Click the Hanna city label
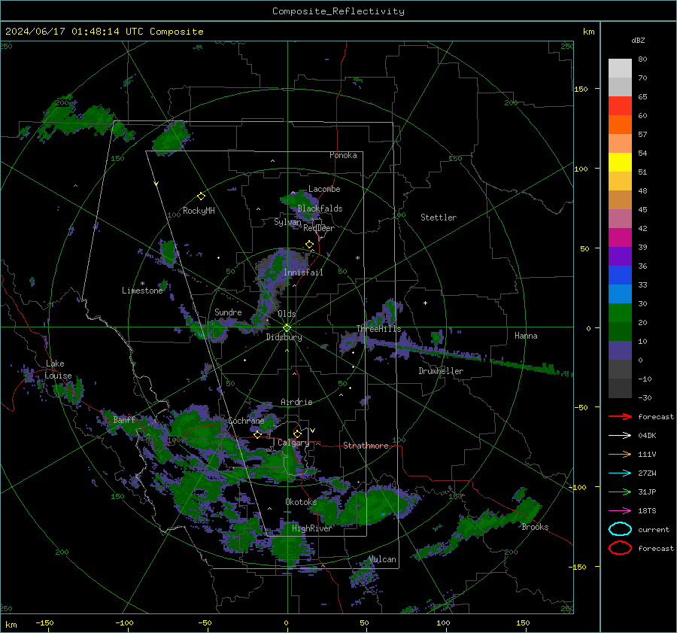Screen dimensions: 677x633 coord(526,336)
